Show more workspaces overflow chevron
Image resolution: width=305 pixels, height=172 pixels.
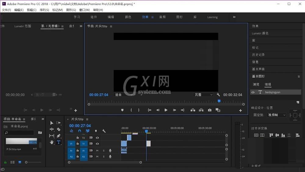click(234, 17)
